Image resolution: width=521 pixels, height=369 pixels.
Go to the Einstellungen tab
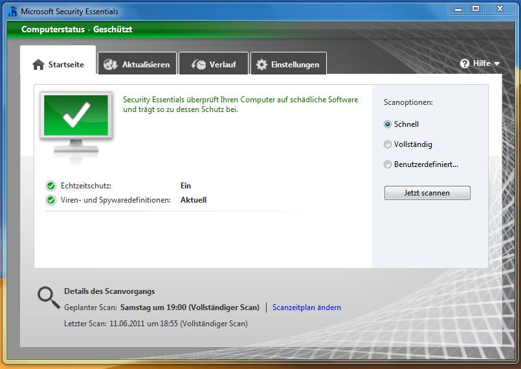coord(289,63)
